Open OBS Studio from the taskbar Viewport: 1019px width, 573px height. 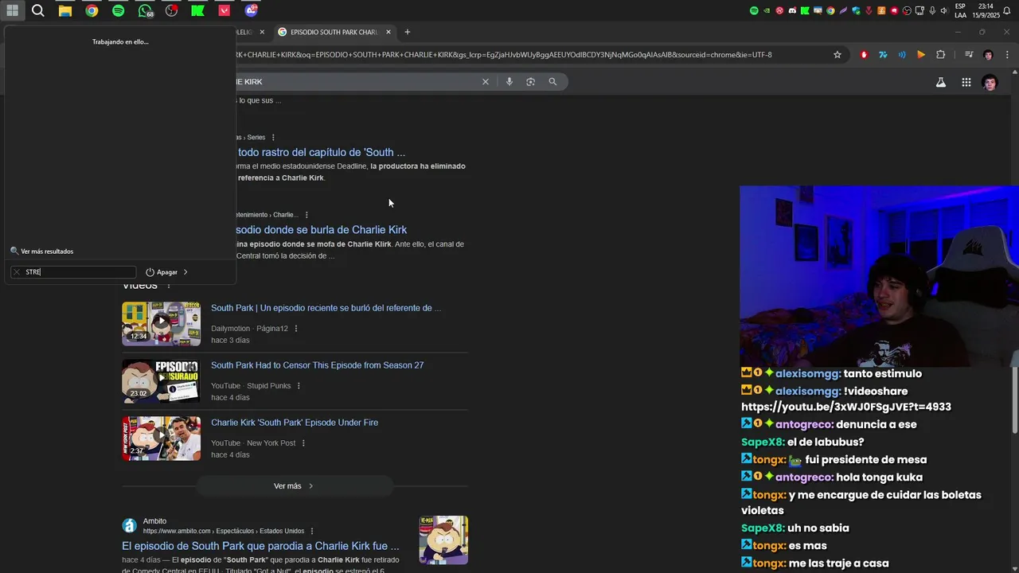171,10
